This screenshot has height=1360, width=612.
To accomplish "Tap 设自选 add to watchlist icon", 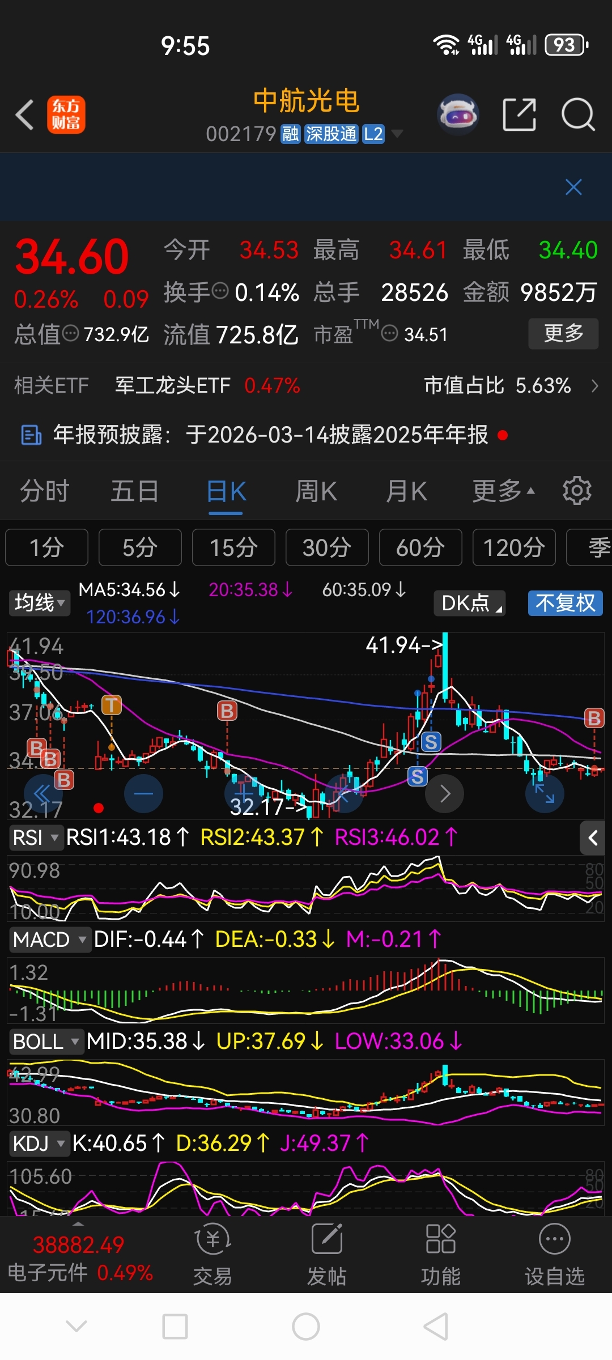I will click(555, 1255).
